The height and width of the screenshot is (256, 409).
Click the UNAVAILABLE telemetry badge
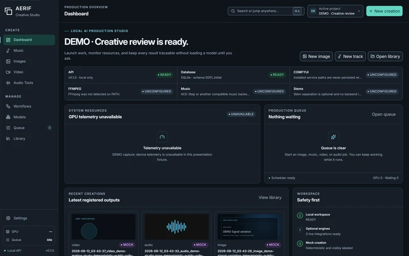241,114
